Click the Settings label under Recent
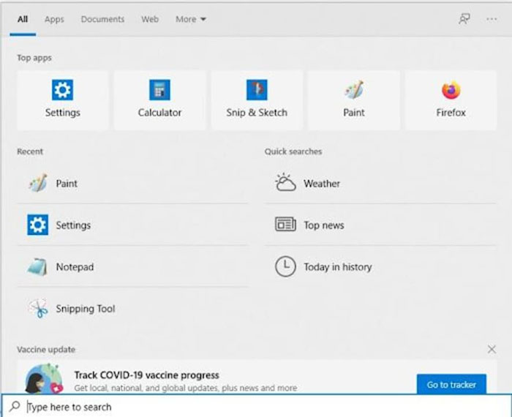 point(73,225)
